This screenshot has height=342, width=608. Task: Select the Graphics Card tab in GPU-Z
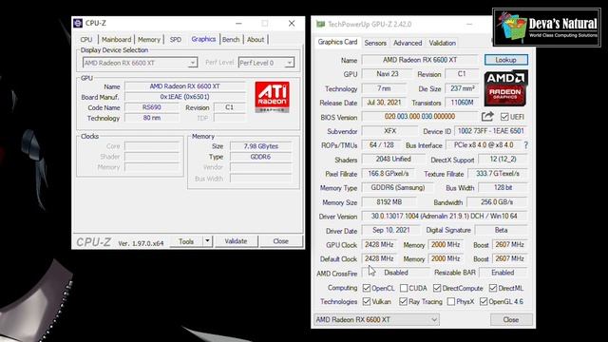[x=337, y=42]
